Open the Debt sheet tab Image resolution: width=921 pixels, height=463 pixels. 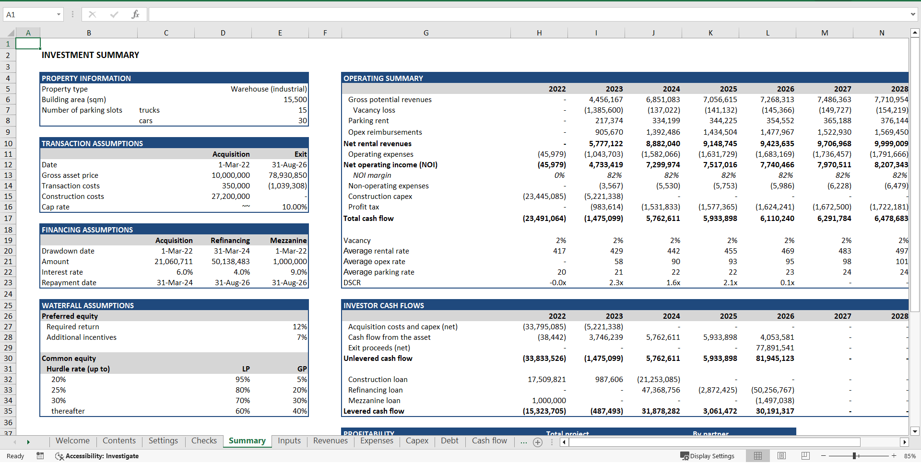[x=449, y=441]
